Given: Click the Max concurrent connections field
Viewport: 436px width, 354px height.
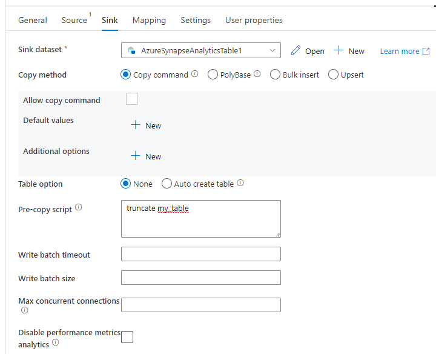Looking at the screenshot, I should (x=201, y=305).
